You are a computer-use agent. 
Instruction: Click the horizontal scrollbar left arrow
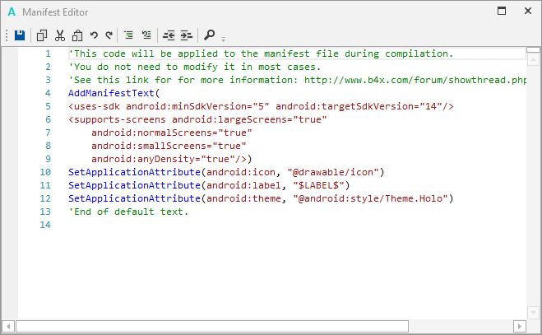click(8, 326)
